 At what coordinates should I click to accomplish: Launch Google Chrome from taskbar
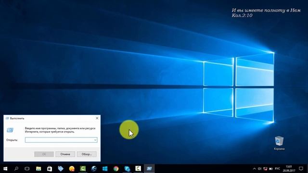[116, 169]
